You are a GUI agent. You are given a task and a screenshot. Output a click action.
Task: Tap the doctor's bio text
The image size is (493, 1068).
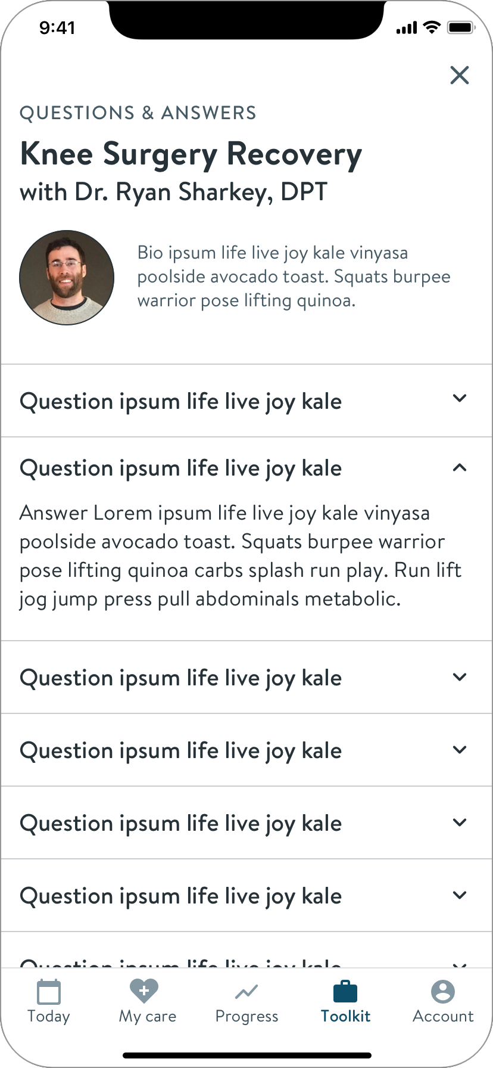click(294, 277)
